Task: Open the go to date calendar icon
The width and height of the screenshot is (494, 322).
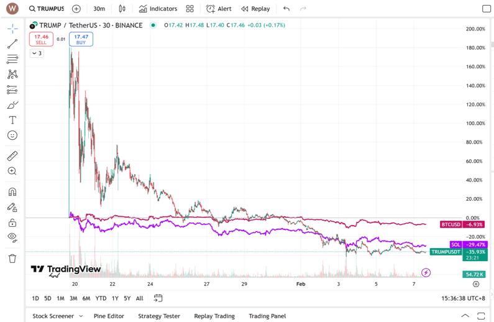Action: click(x=158, y=298)
